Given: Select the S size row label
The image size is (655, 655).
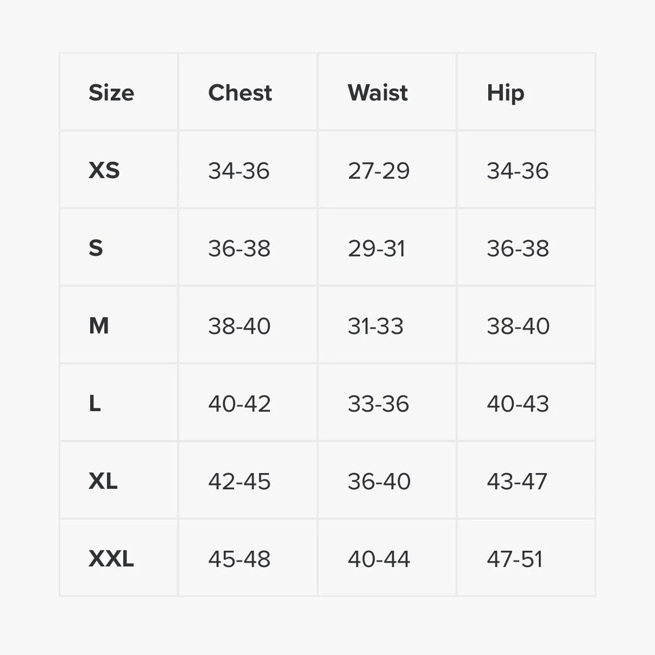Looking at the screenshot, I should 96,248.
